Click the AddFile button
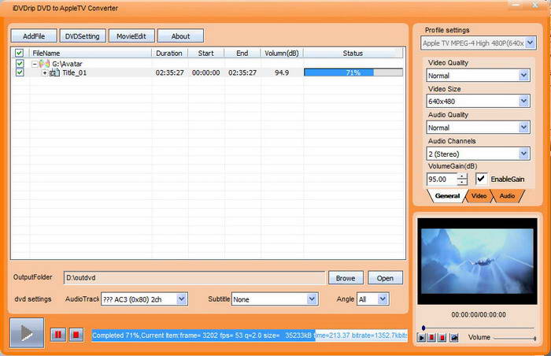This screenshot has height=356, width=551. coord(34,36)
